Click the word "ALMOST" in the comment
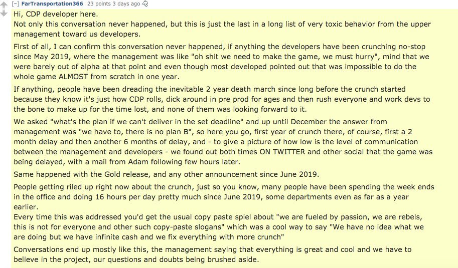This screenshot has width=458, height=268. pyautogui.click(x=73, y=77)
